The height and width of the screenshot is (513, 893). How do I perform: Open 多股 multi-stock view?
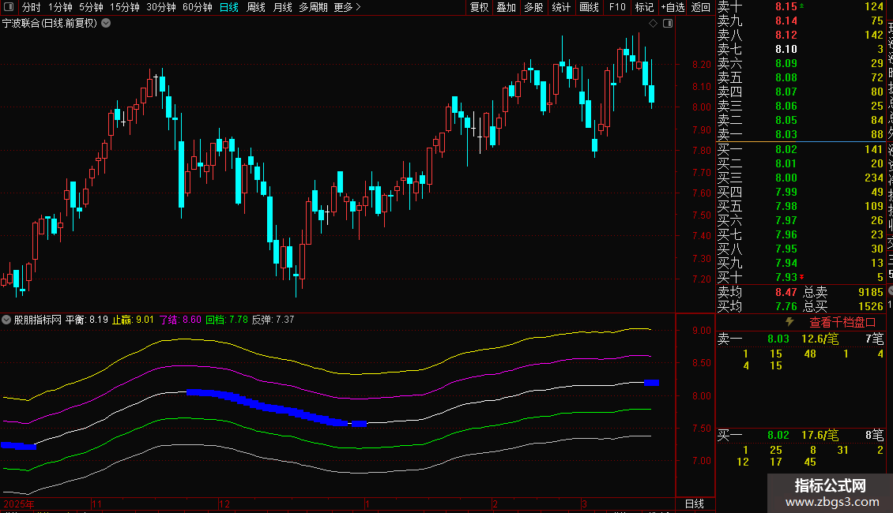tap(533, 7)
